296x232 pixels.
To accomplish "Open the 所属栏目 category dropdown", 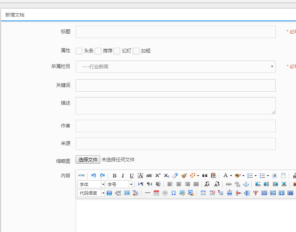I will coord(176,67).
